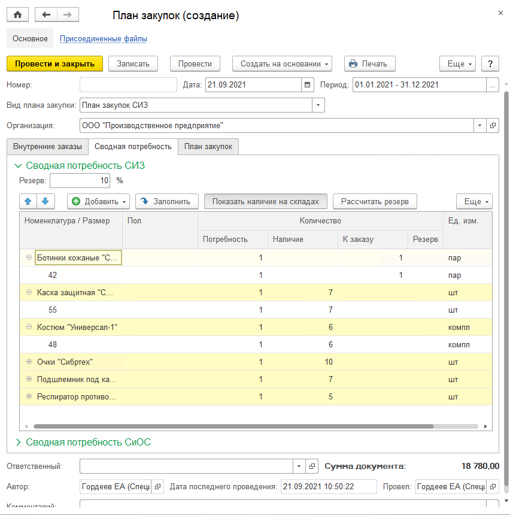Click the help question mark button
This screenshot has width=510, height=515.
click(x=490, y=63)
